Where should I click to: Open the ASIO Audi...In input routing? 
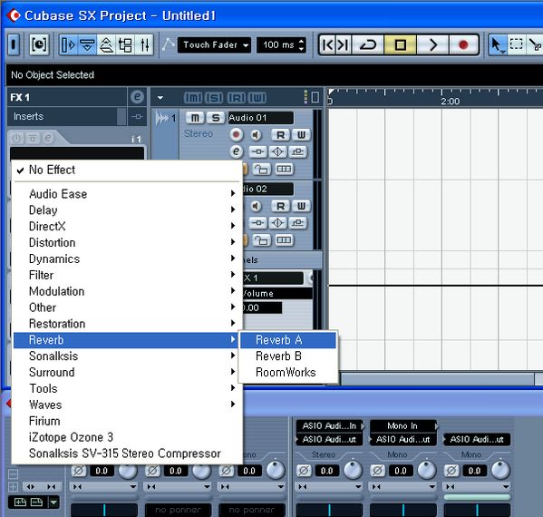[329, 426]
